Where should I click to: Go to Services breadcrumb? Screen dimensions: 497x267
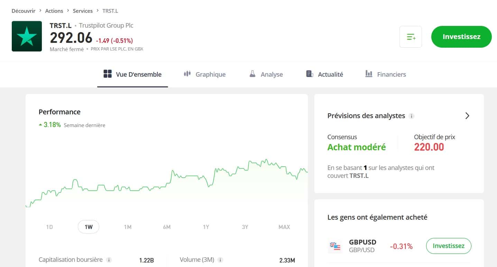[83, 11]
